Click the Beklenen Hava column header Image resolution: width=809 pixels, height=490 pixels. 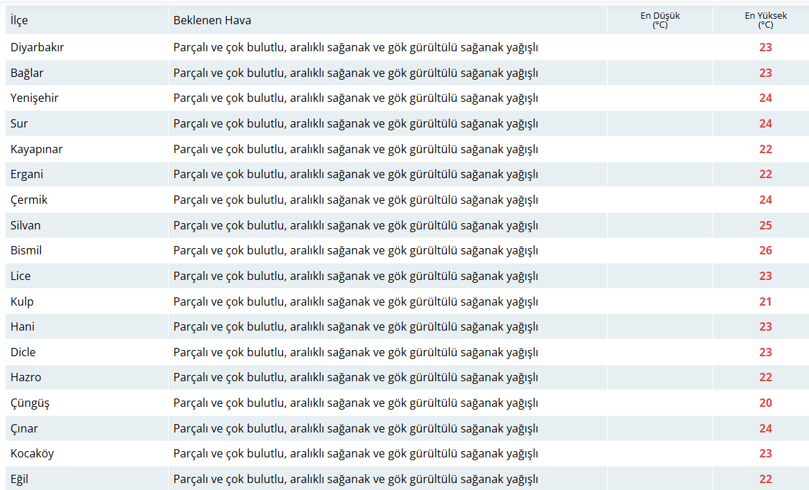click(x=212, y=21)
